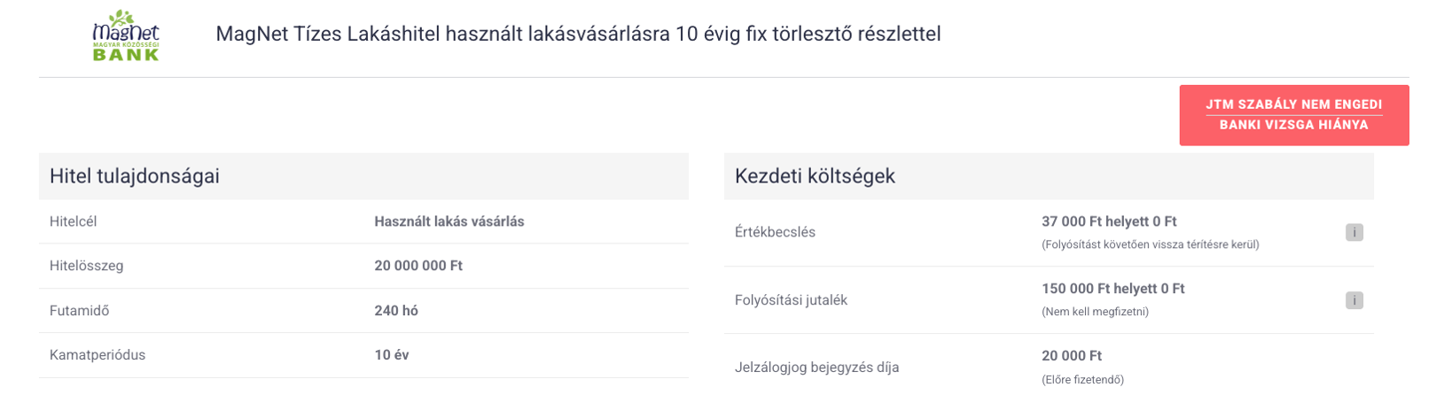Click the Értékbecslés cost label
Viewport: 1444px width, 395px height.
(x=775, y=232)
